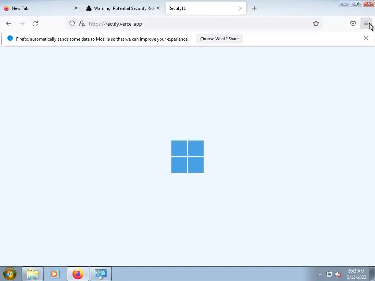375x281 pixels.
Task: Launch Windows Media Player from taskbar
Action: (55, 274)
